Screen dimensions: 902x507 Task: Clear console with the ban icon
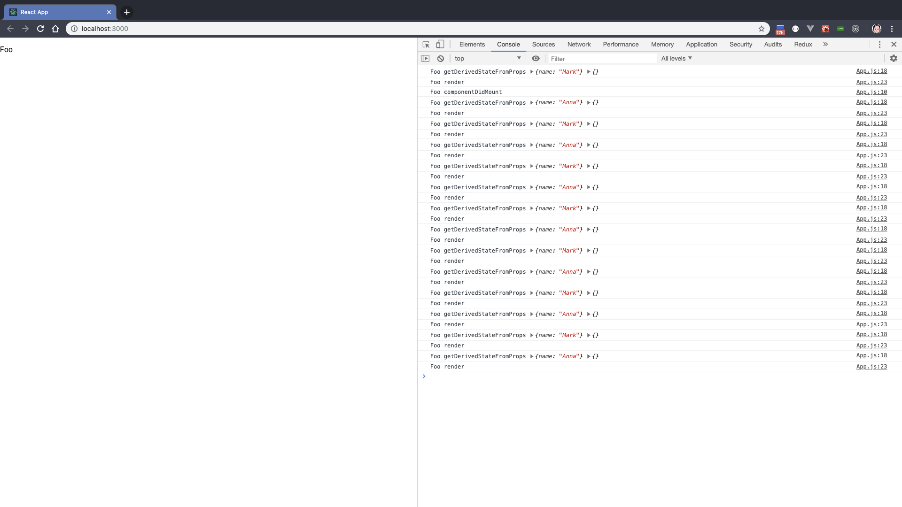point(441,58)
